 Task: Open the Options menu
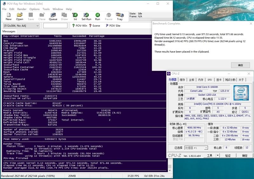coord(34,9)
